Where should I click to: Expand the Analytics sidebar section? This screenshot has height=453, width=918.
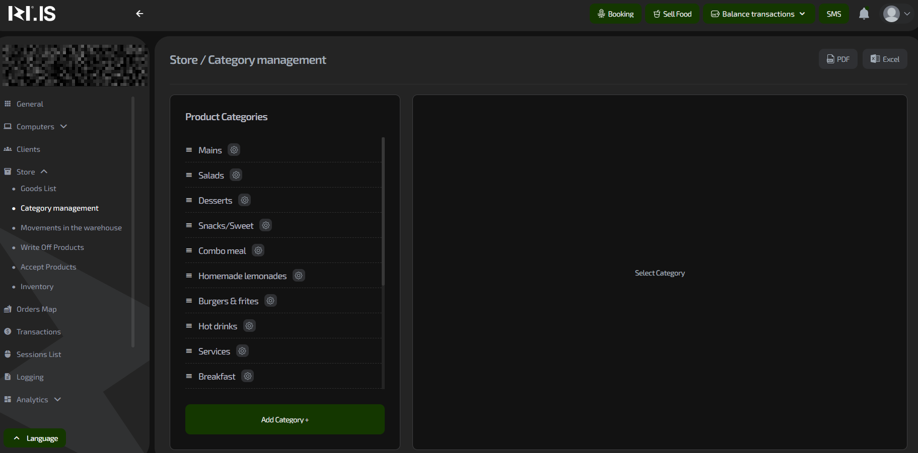(x=33, y=400)
